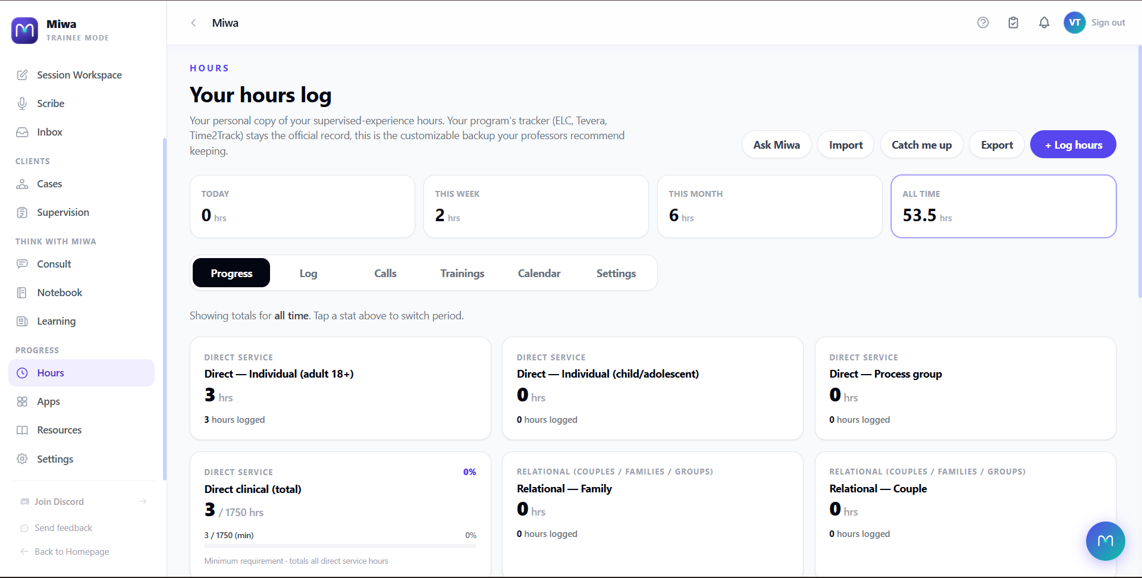Viewport: 1142px width, 578px height.
Task: Click the Export button
Action: pyautogui.click(x=997, y=144)
